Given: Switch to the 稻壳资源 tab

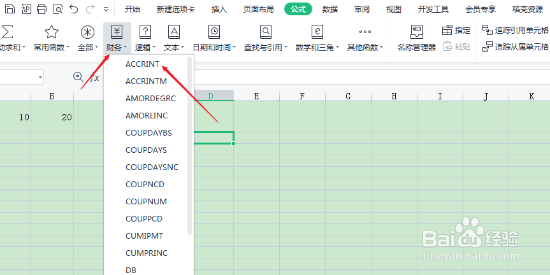Looking at the screenshot, I should 528,10.
